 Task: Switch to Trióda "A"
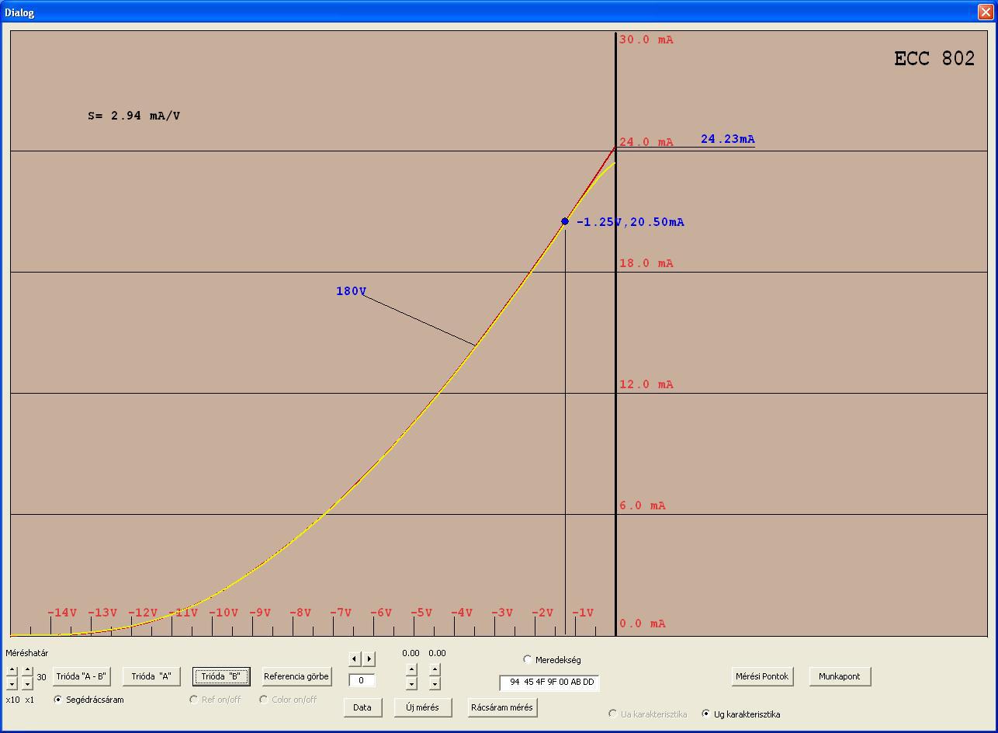(151, 676)
